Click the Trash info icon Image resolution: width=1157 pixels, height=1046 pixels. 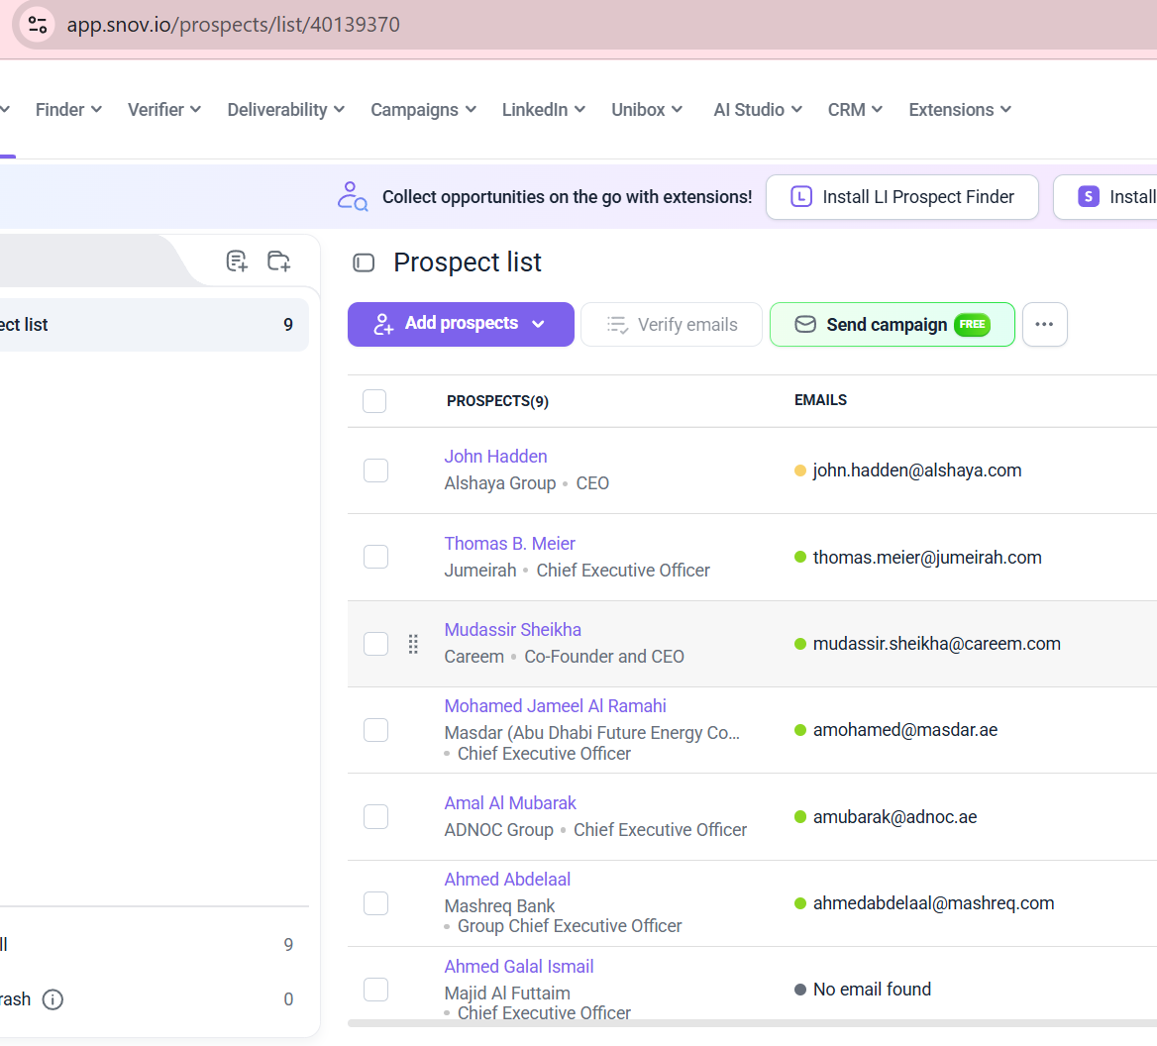53,999
